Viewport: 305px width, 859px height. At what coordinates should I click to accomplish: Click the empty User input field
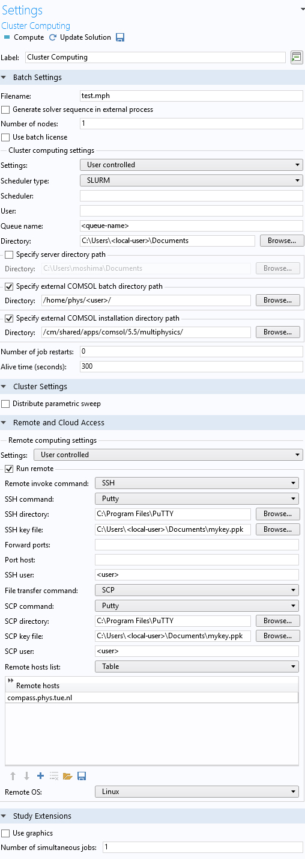pyautogui.click(x=191, y=211)
